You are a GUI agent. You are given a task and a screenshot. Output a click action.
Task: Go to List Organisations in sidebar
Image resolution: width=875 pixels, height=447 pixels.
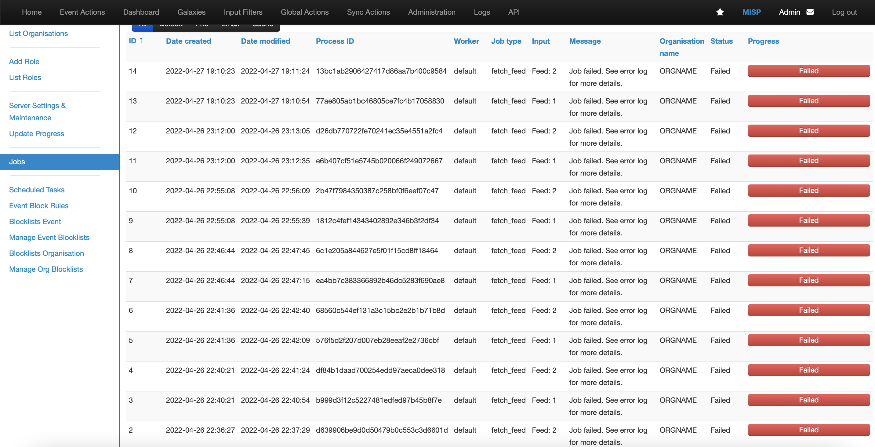[x=38, y=34]
